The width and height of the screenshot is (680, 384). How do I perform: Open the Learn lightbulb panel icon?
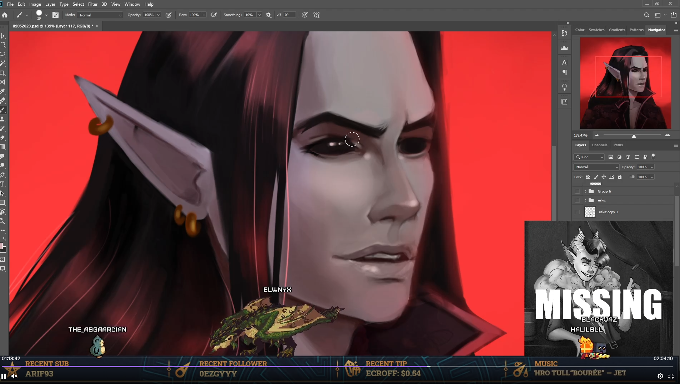pos(564,87)
